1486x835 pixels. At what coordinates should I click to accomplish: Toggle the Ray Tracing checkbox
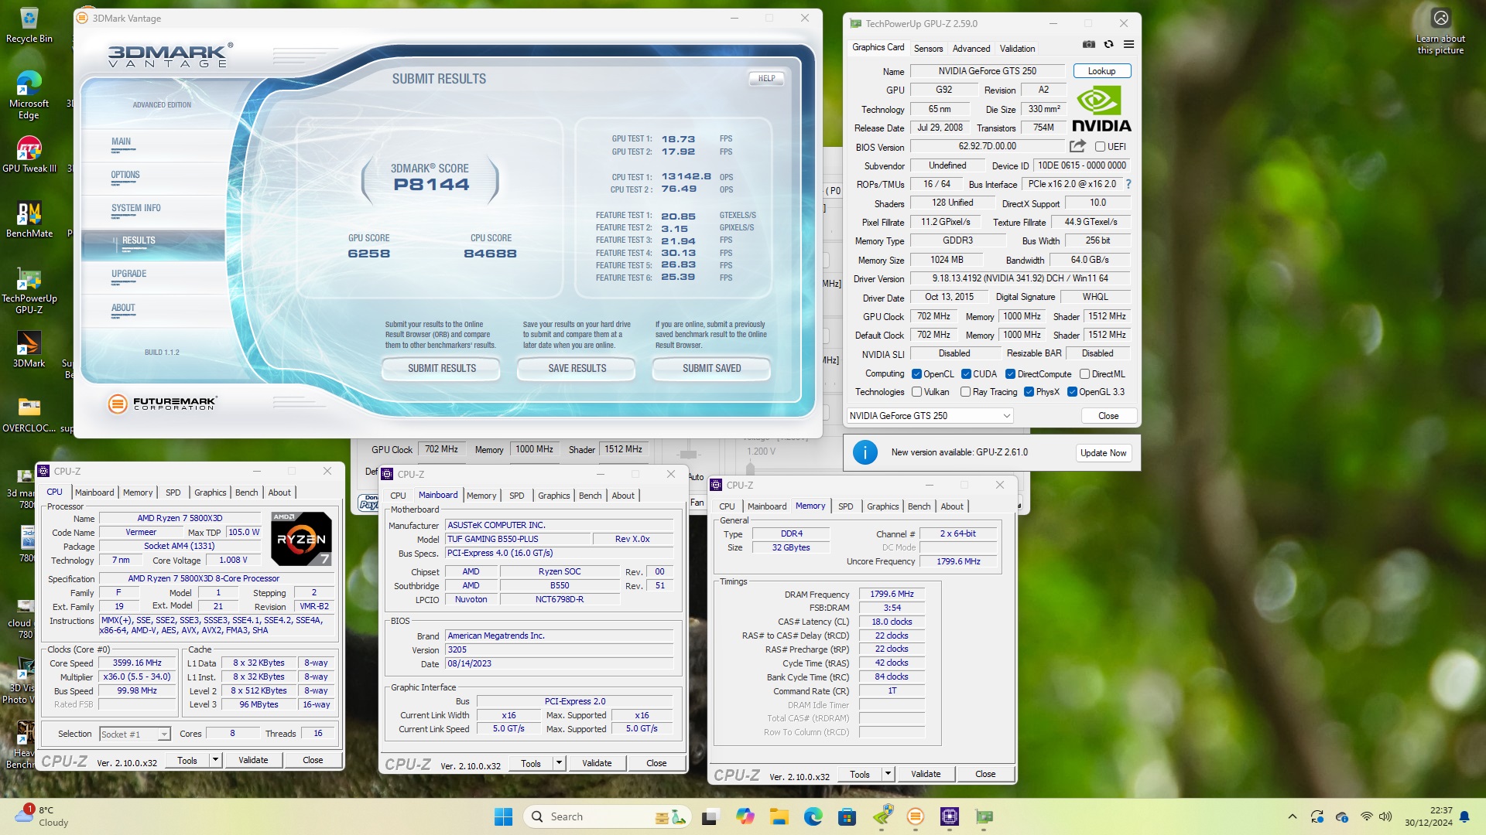(x=965, y=392)
